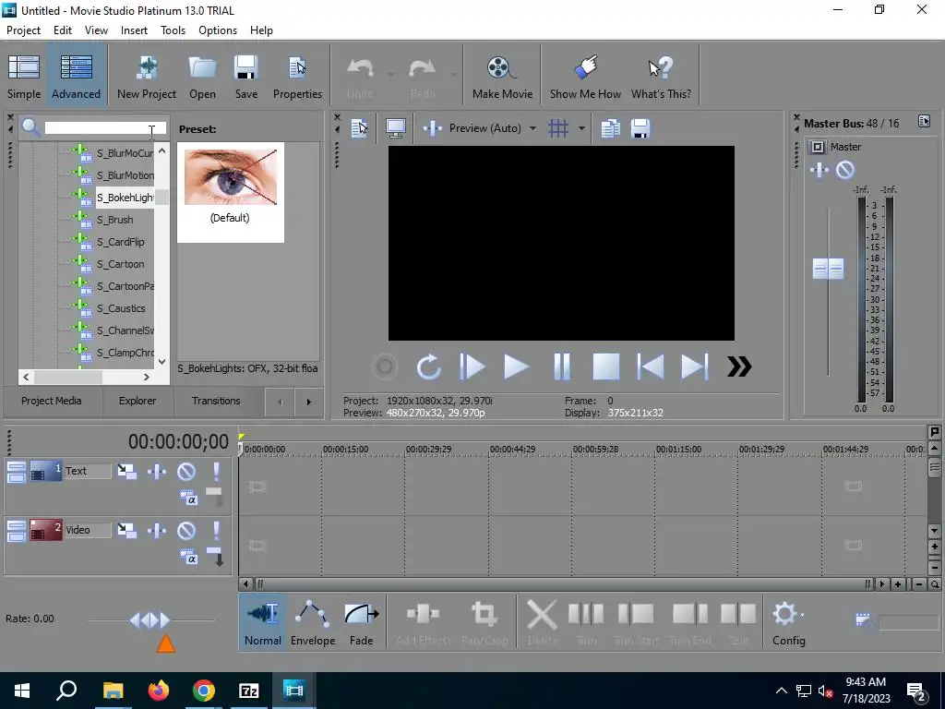Open the Help menu

tap(261, 30)
